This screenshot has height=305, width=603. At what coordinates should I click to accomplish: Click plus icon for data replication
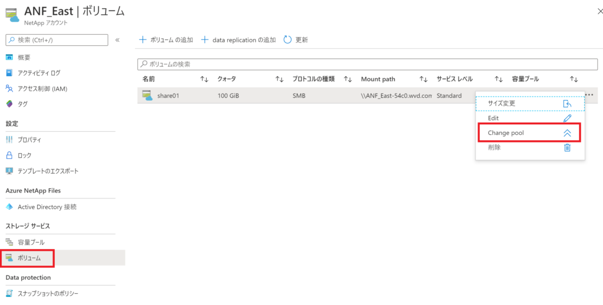[x=205, y=39]
